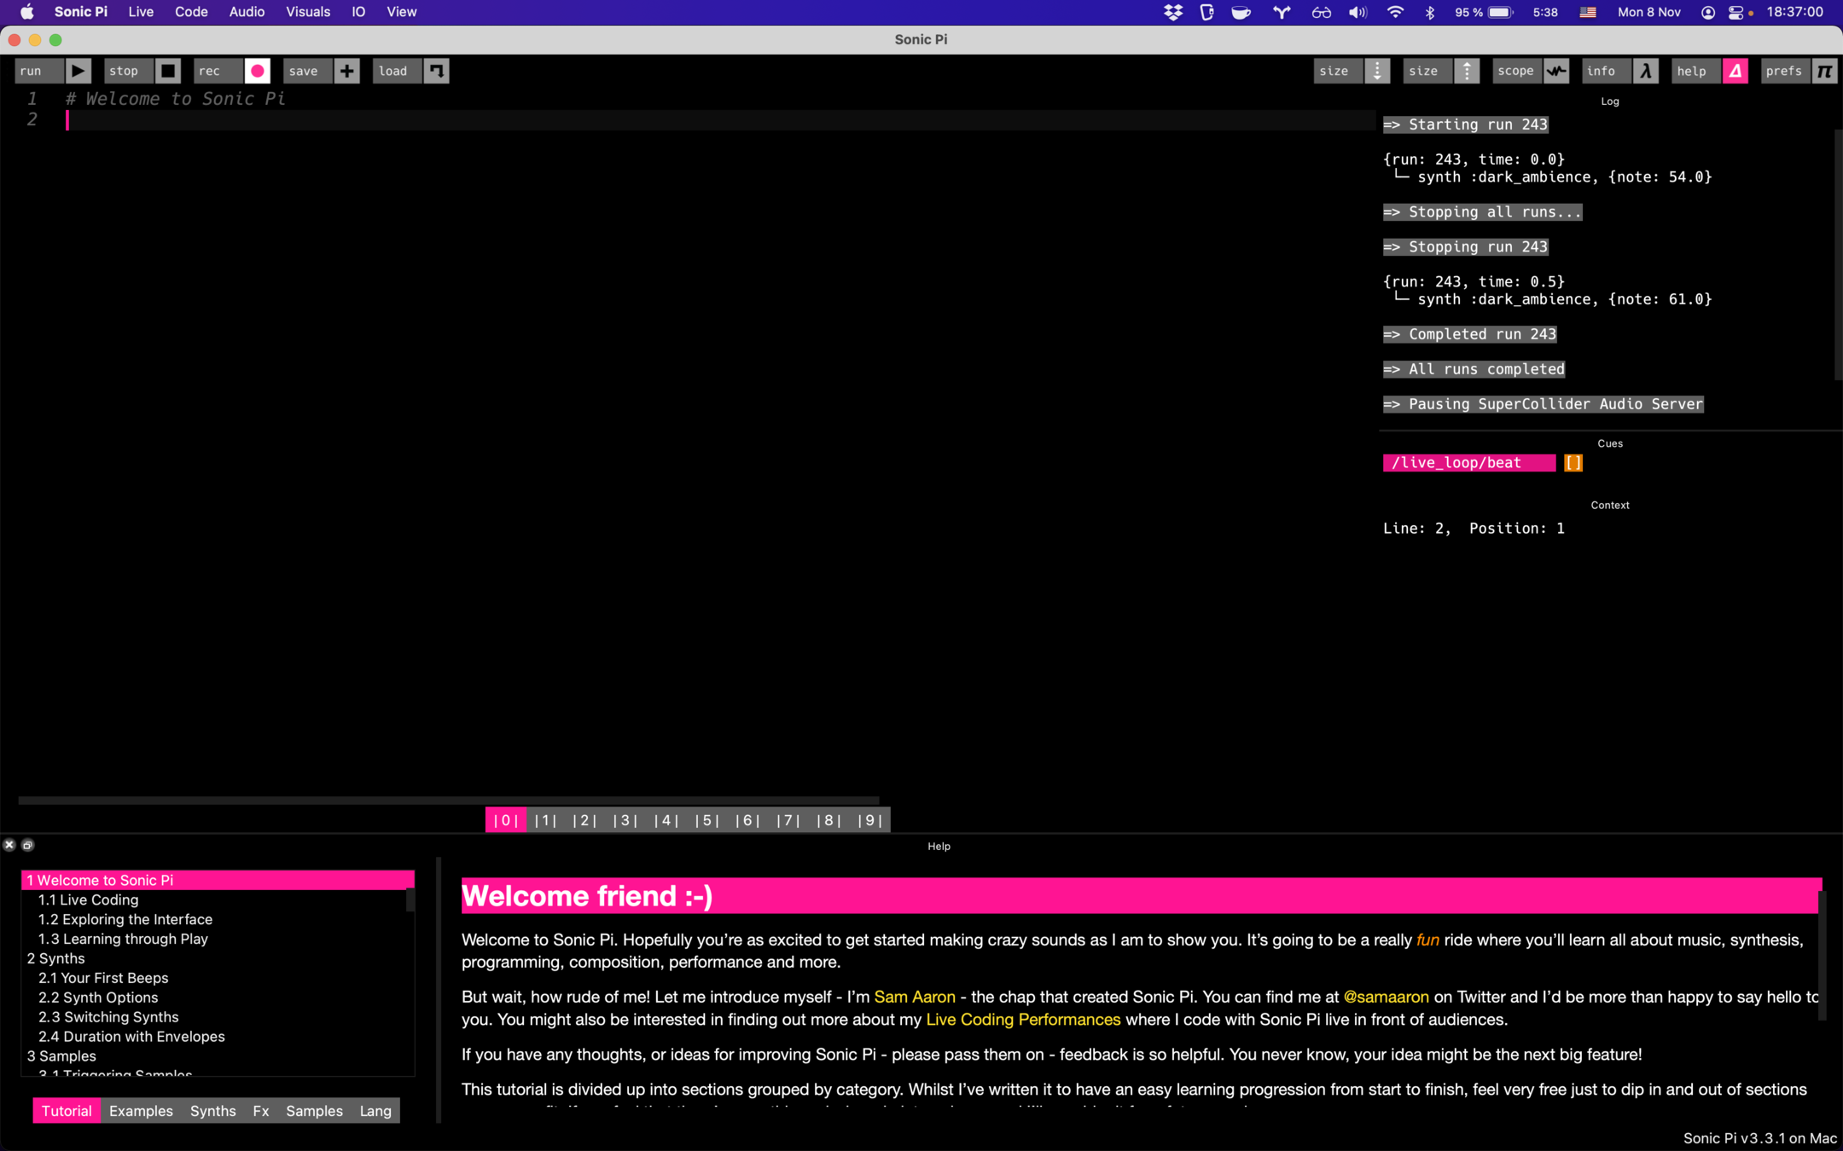Follow the Sam Aaron hyperlink

pos(914,997)
